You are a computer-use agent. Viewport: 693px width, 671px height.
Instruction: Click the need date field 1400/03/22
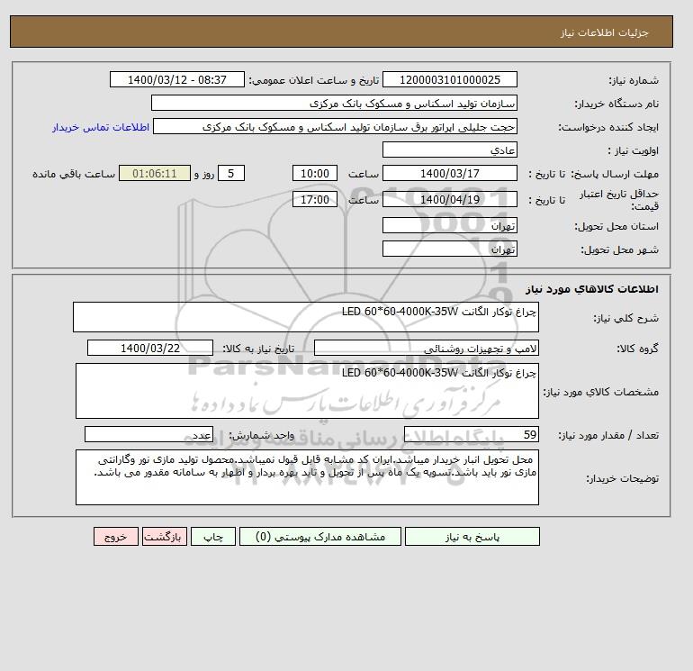pyautogui.click(x=150, y=348)
